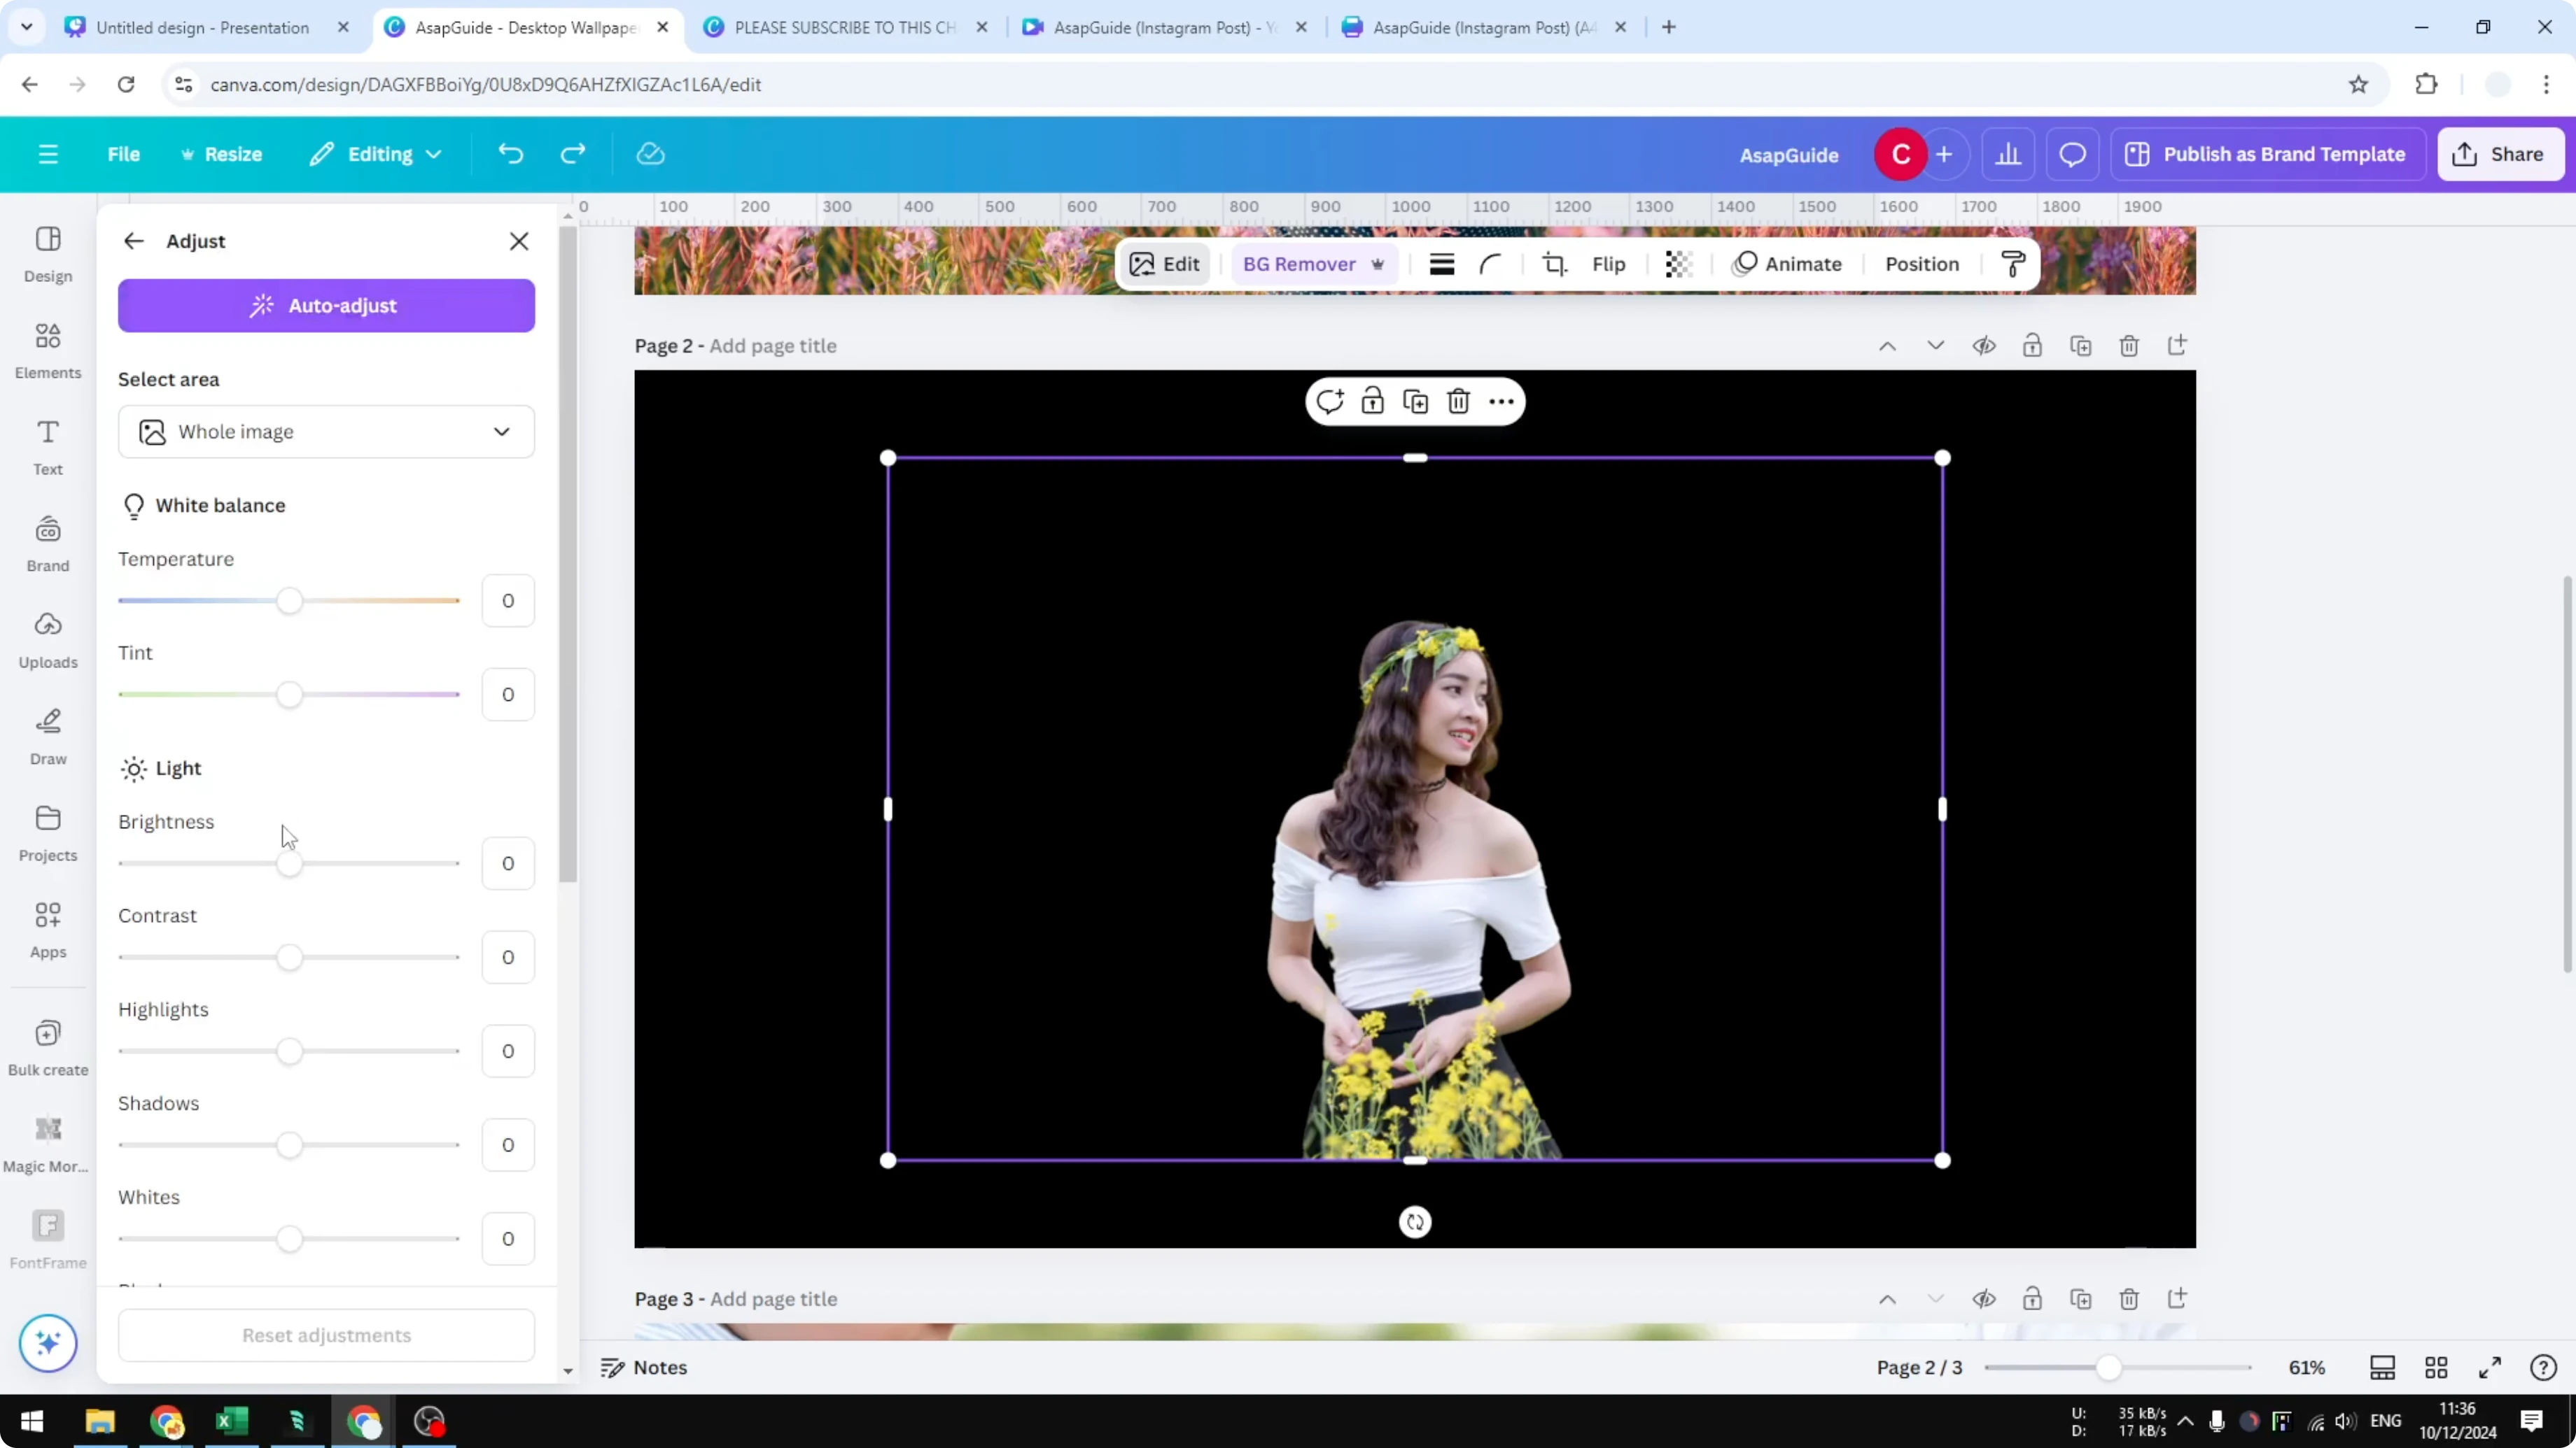Delete the selected image using the trash icon
The height and width of the screenshot is (1448, 2576).
coord(1458,399)
